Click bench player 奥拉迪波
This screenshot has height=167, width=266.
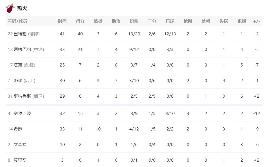coord(22,114)
